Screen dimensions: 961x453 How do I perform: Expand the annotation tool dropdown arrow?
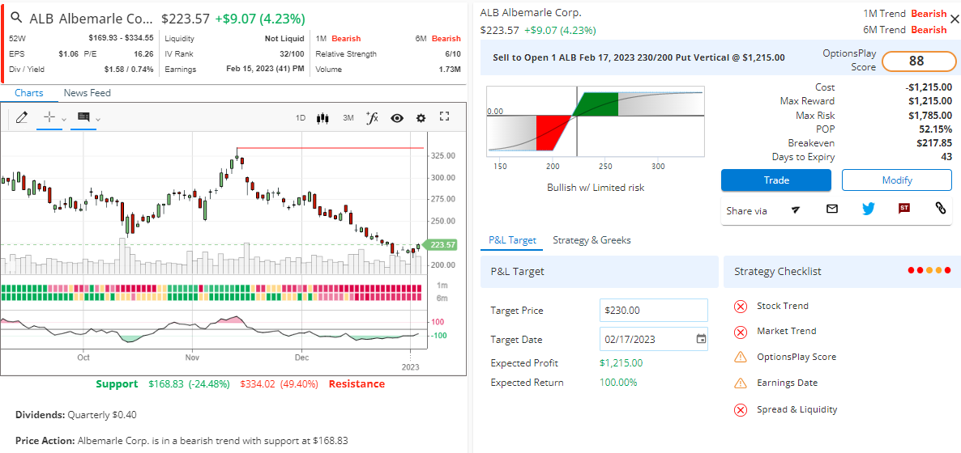[x=97, y=119]
